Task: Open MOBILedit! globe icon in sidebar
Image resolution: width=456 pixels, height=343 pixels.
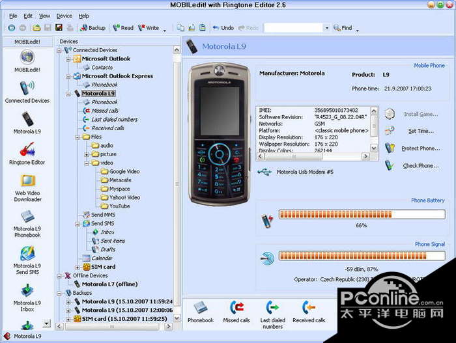Action: pyautogui.click(x=27, y=57)
